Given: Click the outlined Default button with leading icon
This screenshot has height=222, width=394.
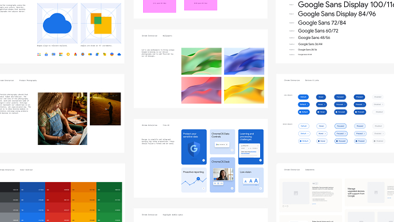Looking at the screenshot, I should 304,141.
